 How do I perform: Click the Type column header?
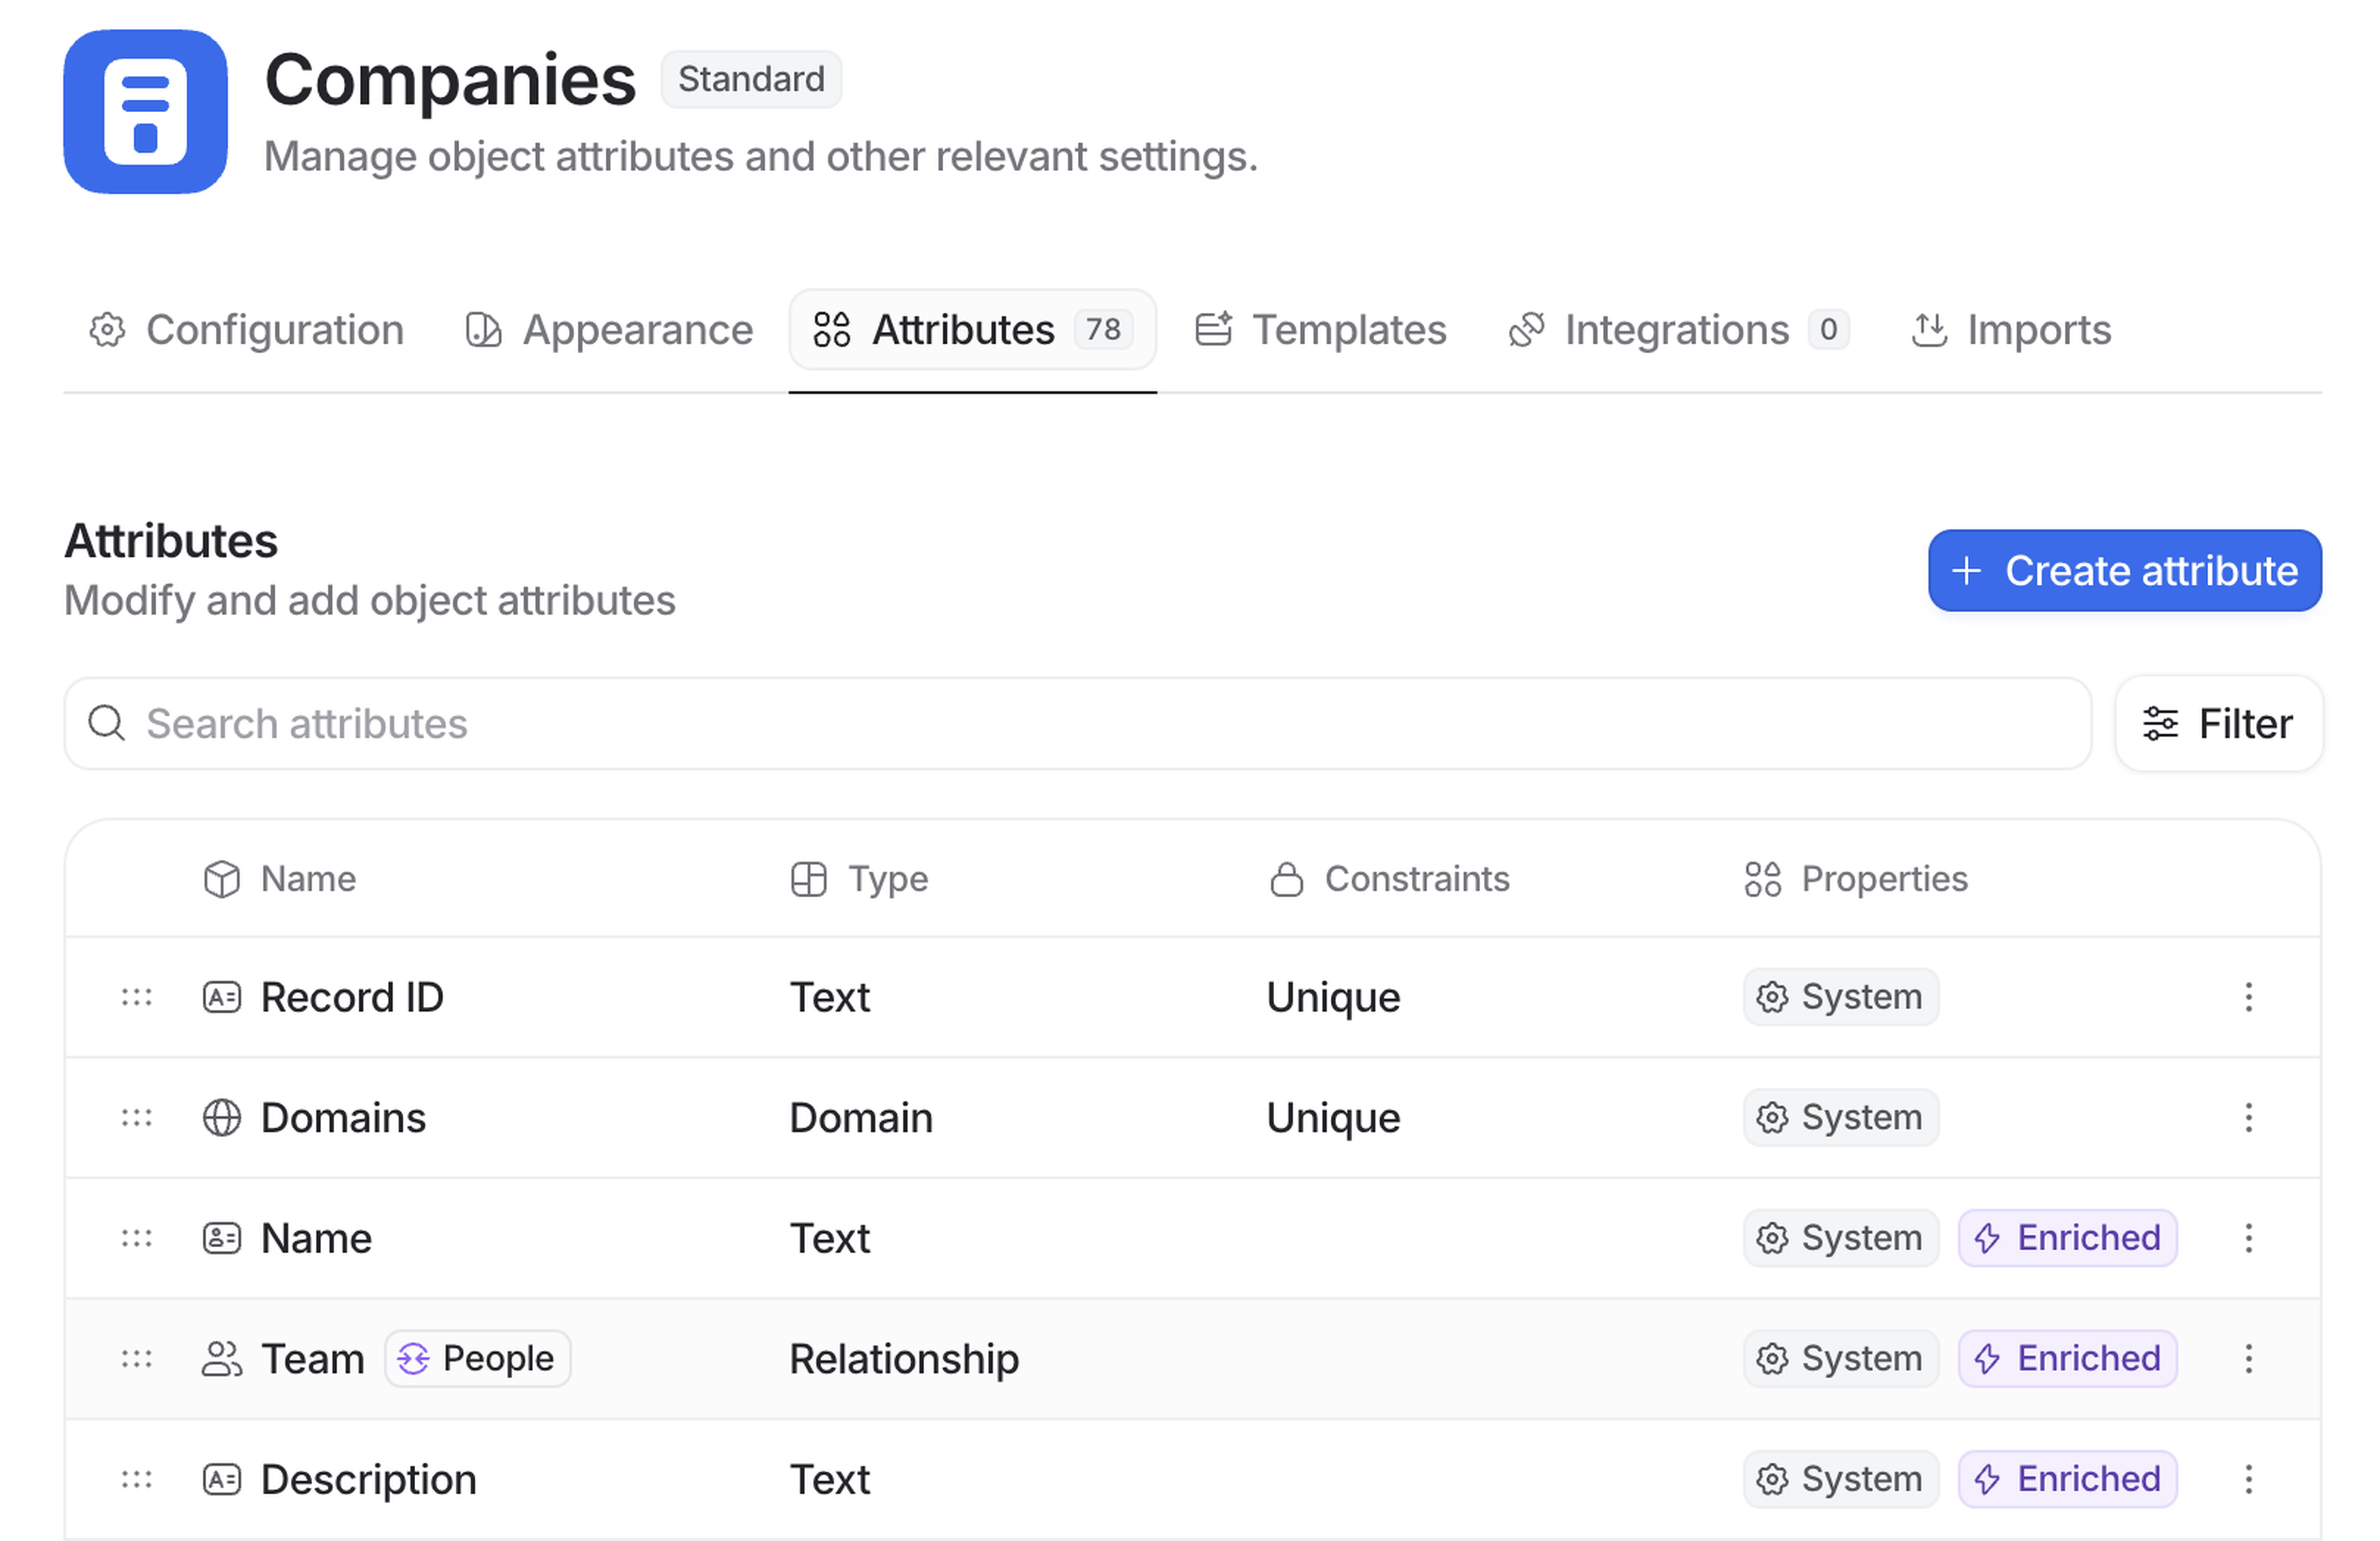coord(886,879)
